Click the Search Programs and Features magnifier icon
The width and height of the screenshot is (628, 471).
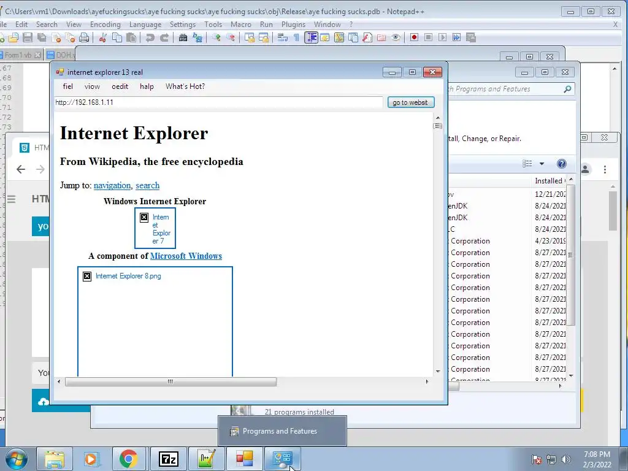[567, 89]
